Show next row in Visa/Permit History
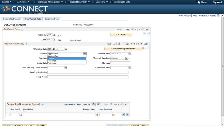Screen dimensions: 224x126 click(x=141, y=43)
